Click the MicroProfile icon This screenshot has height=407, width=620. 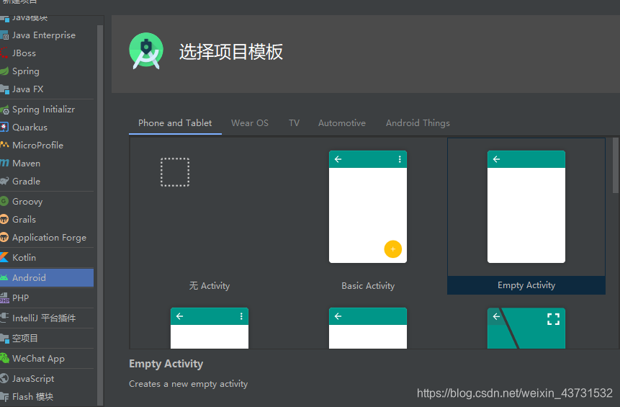4,145
